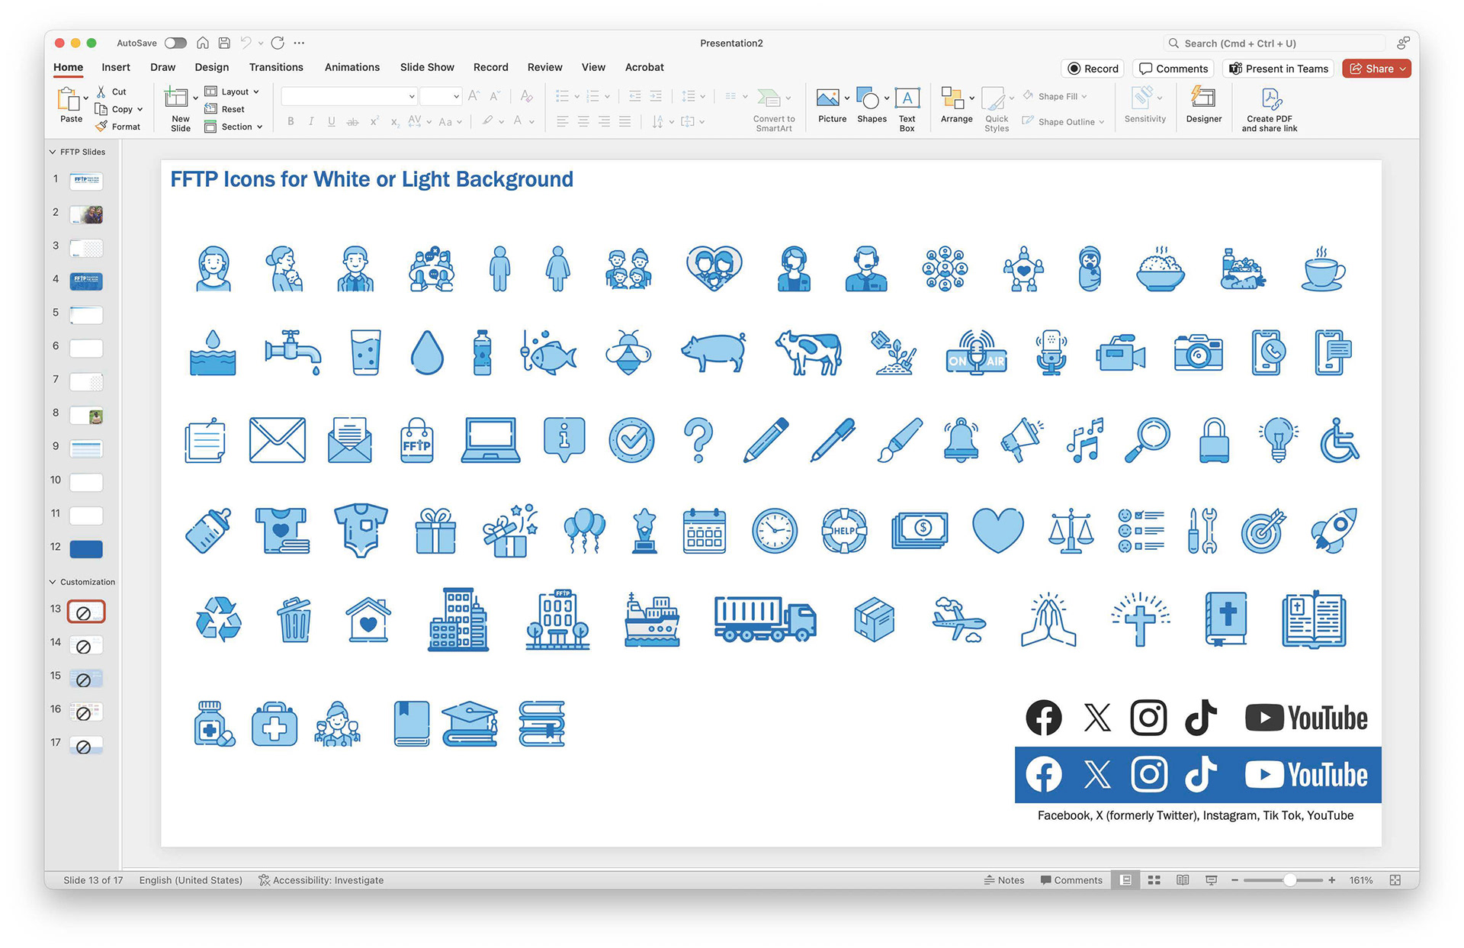The width and height of the screenshot is (1464, 948).
Task: Click Present in Teams button
Action: [1278, 69]
